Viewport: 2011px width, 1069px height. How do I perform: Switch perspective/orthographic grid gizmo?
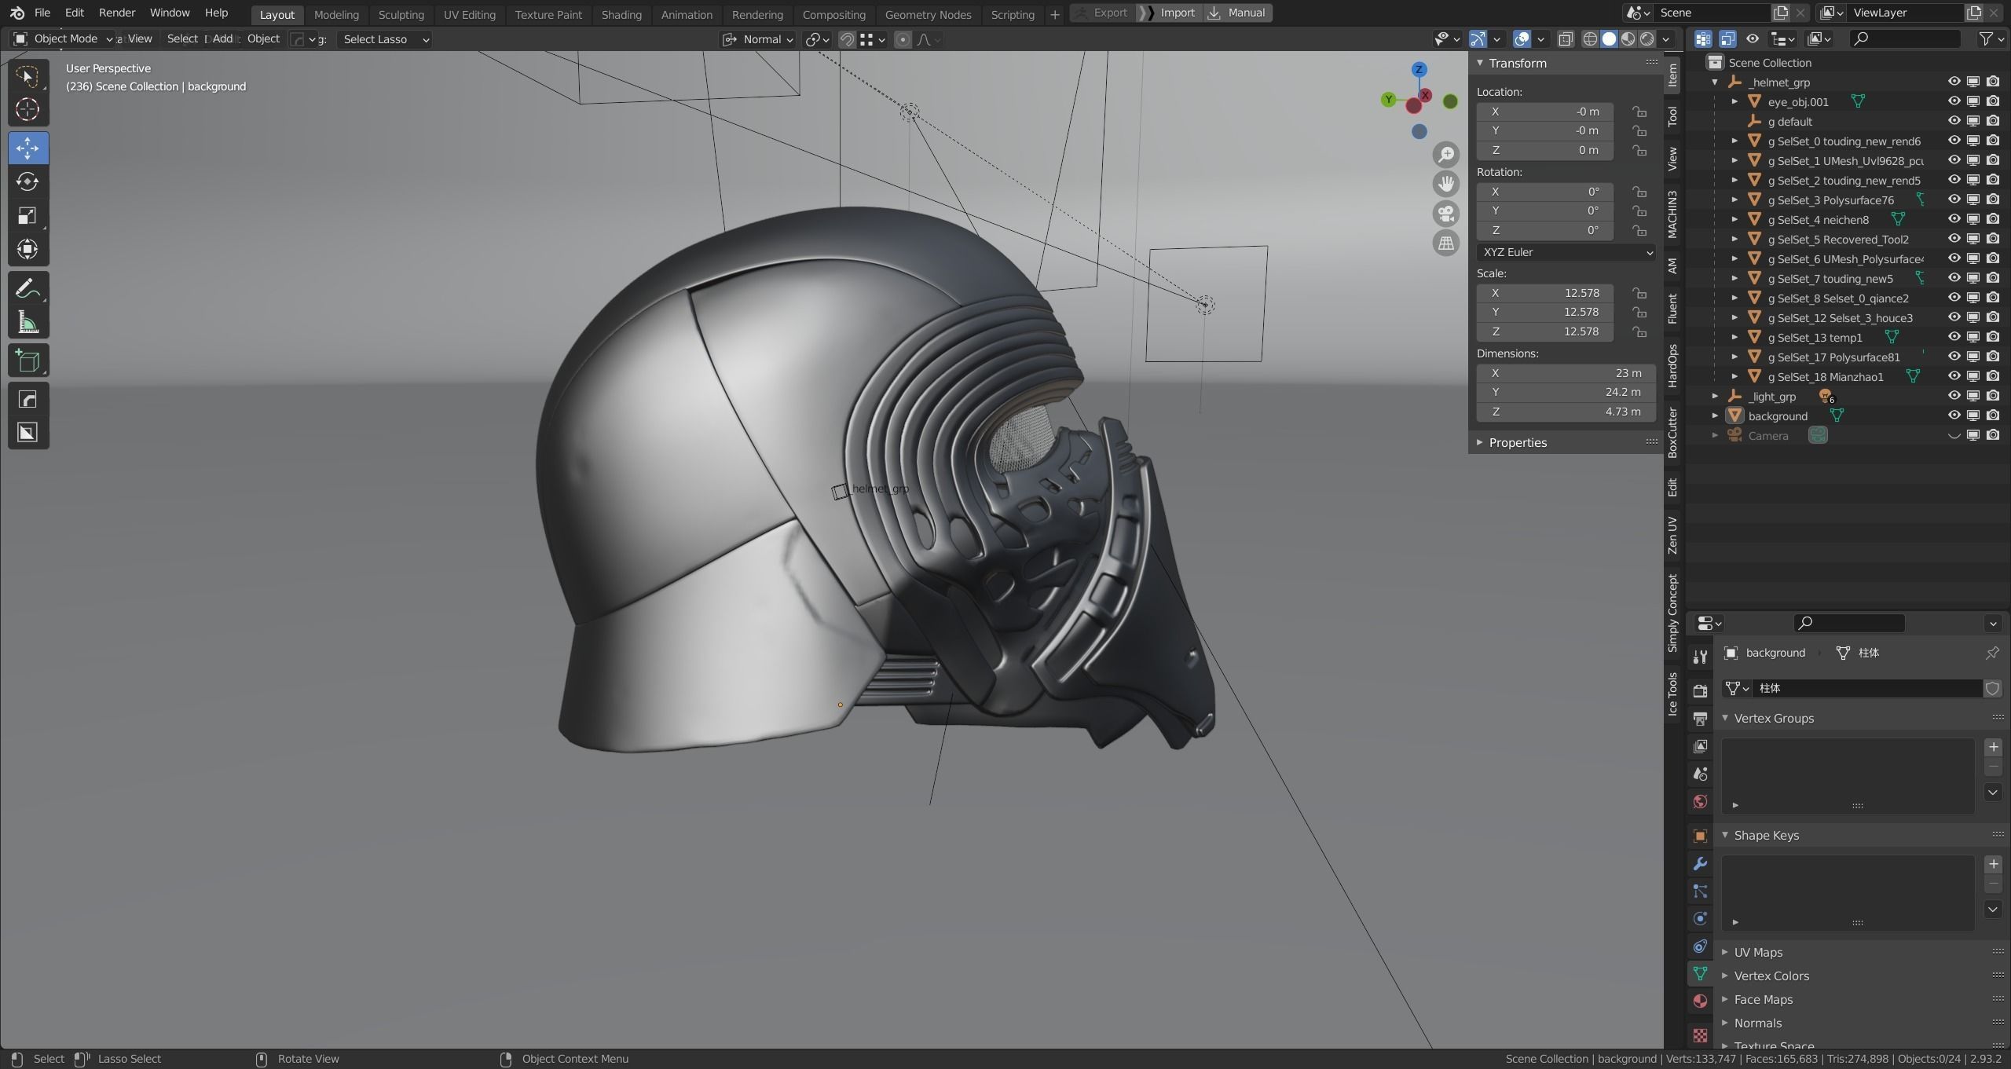tap(1445, 243)
